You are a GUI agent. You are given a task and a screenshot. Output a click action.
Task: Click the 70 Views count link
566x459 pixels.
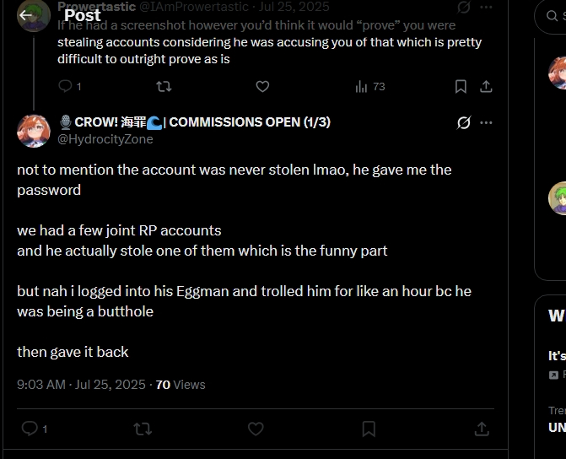[181, 385]
